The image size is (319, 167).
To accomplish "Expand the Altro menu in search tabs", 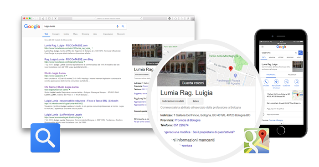I will point(95,34).
